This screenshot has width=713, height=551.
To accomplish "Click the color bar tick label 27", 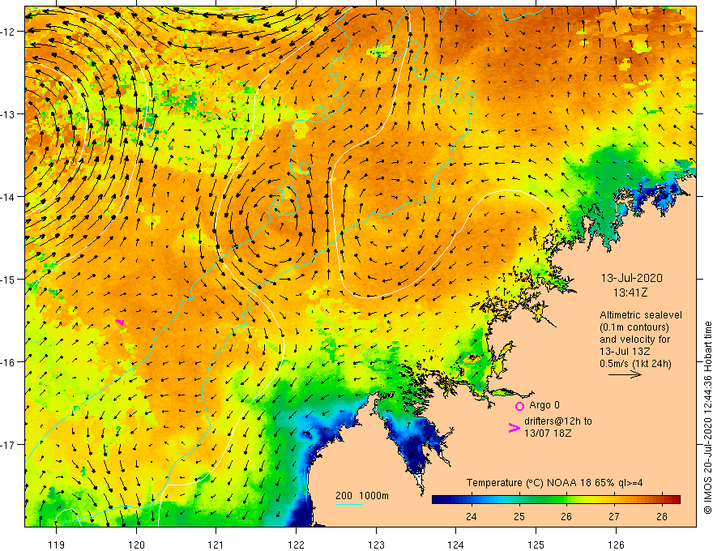I will (x=614, y=516).
